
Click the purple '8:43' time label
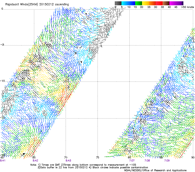point(69,161)
